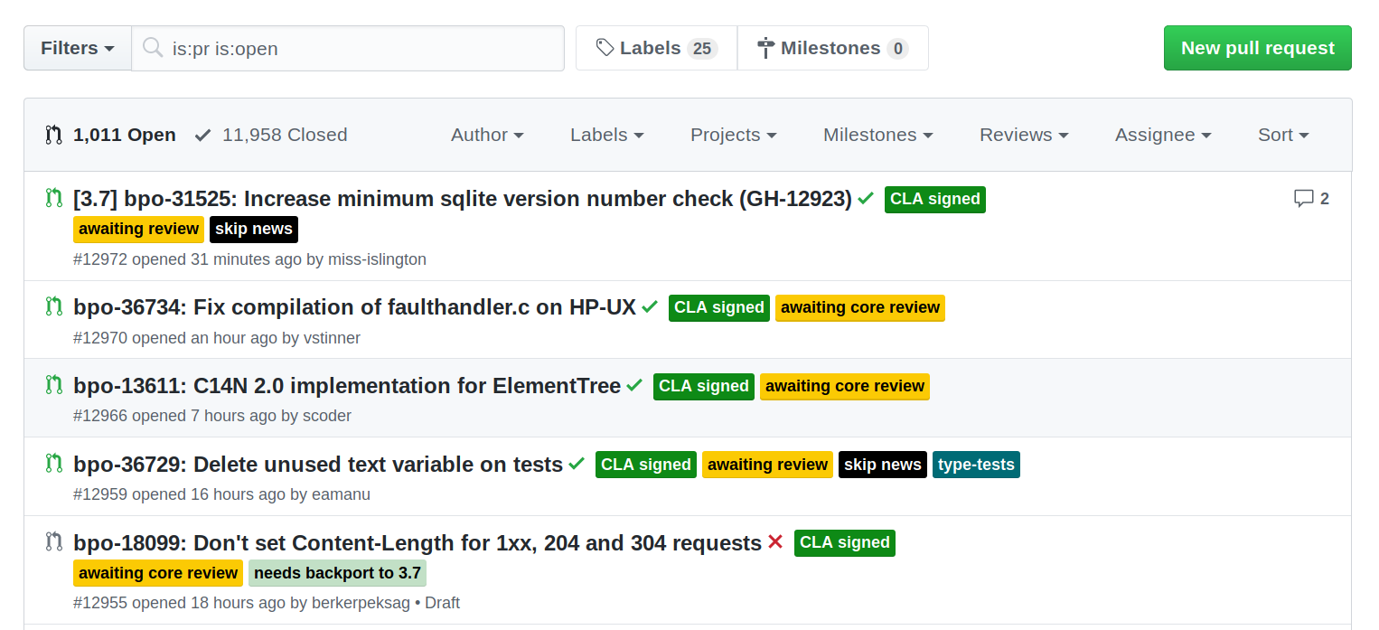Show the 11,958 Closed pull requests
This screenshot has height=630, width=1379.
[x=271, y=135]
